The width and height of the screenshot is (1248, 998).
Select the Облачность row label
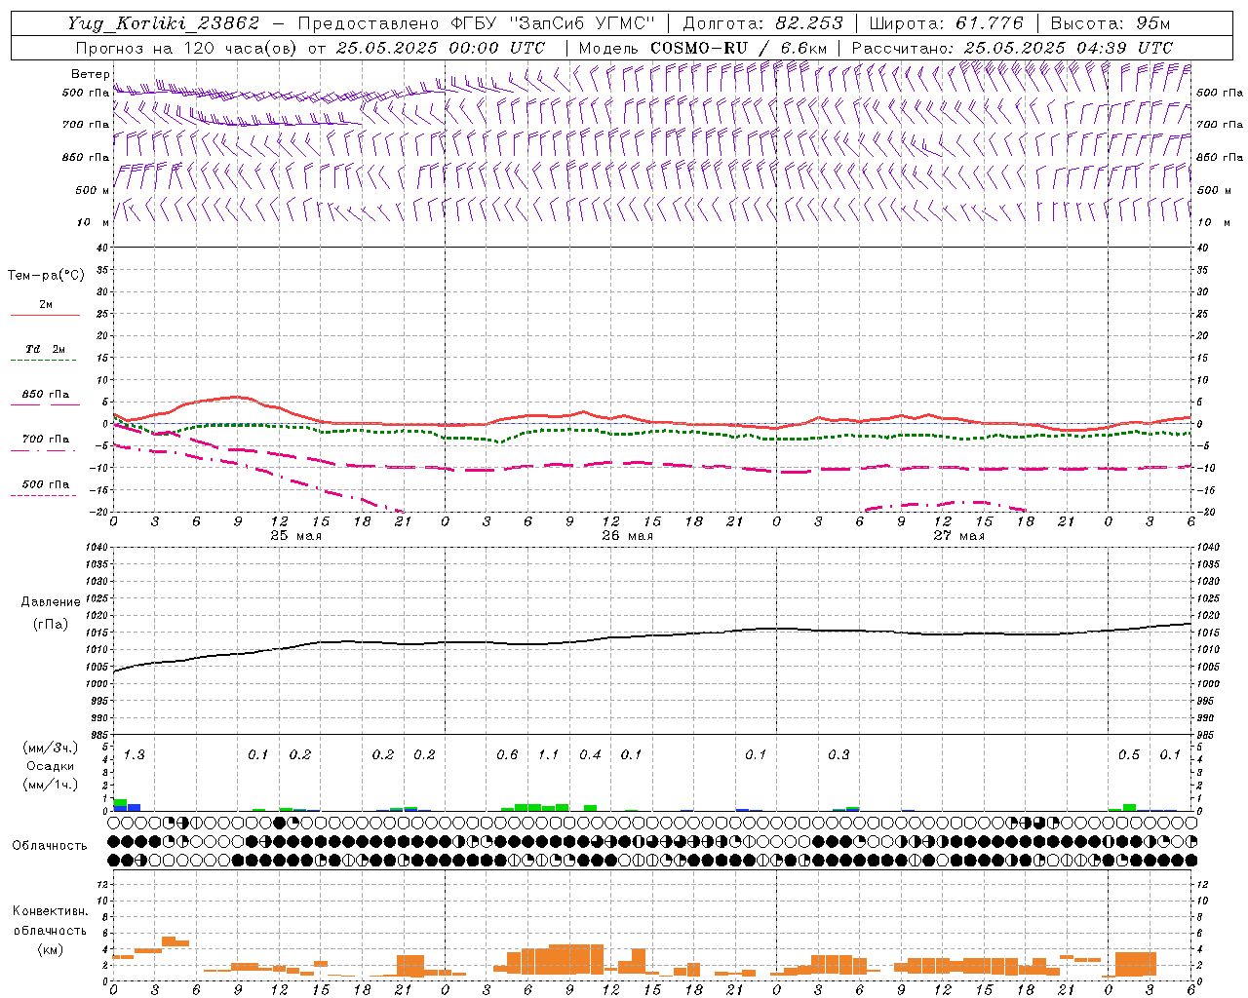point(50,845)
